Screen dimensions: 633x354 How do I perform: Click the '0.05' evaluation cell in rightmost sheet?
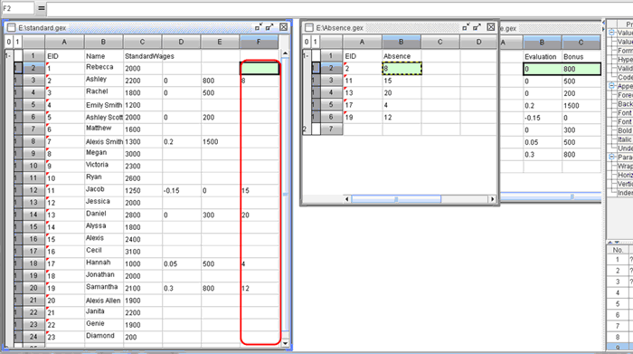pyautogui.click(x=543, y=142)
